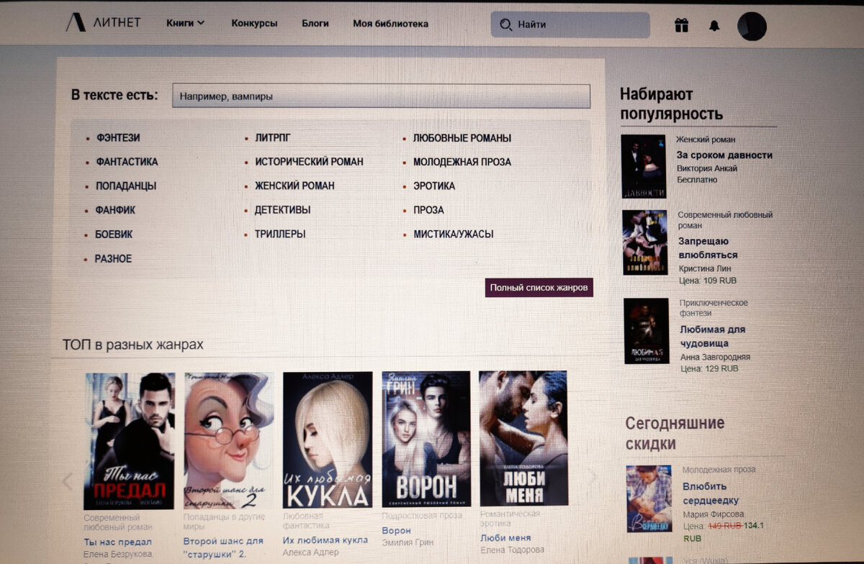This screenshot has height=564, width=864.
Task: Click the 'Например, вампиры' text input
Action: coord(381,96)
